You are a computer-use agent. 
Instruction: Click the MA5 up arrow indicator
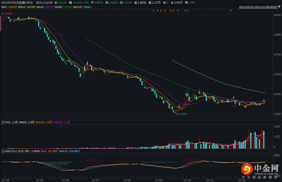(x=16, y=7)
